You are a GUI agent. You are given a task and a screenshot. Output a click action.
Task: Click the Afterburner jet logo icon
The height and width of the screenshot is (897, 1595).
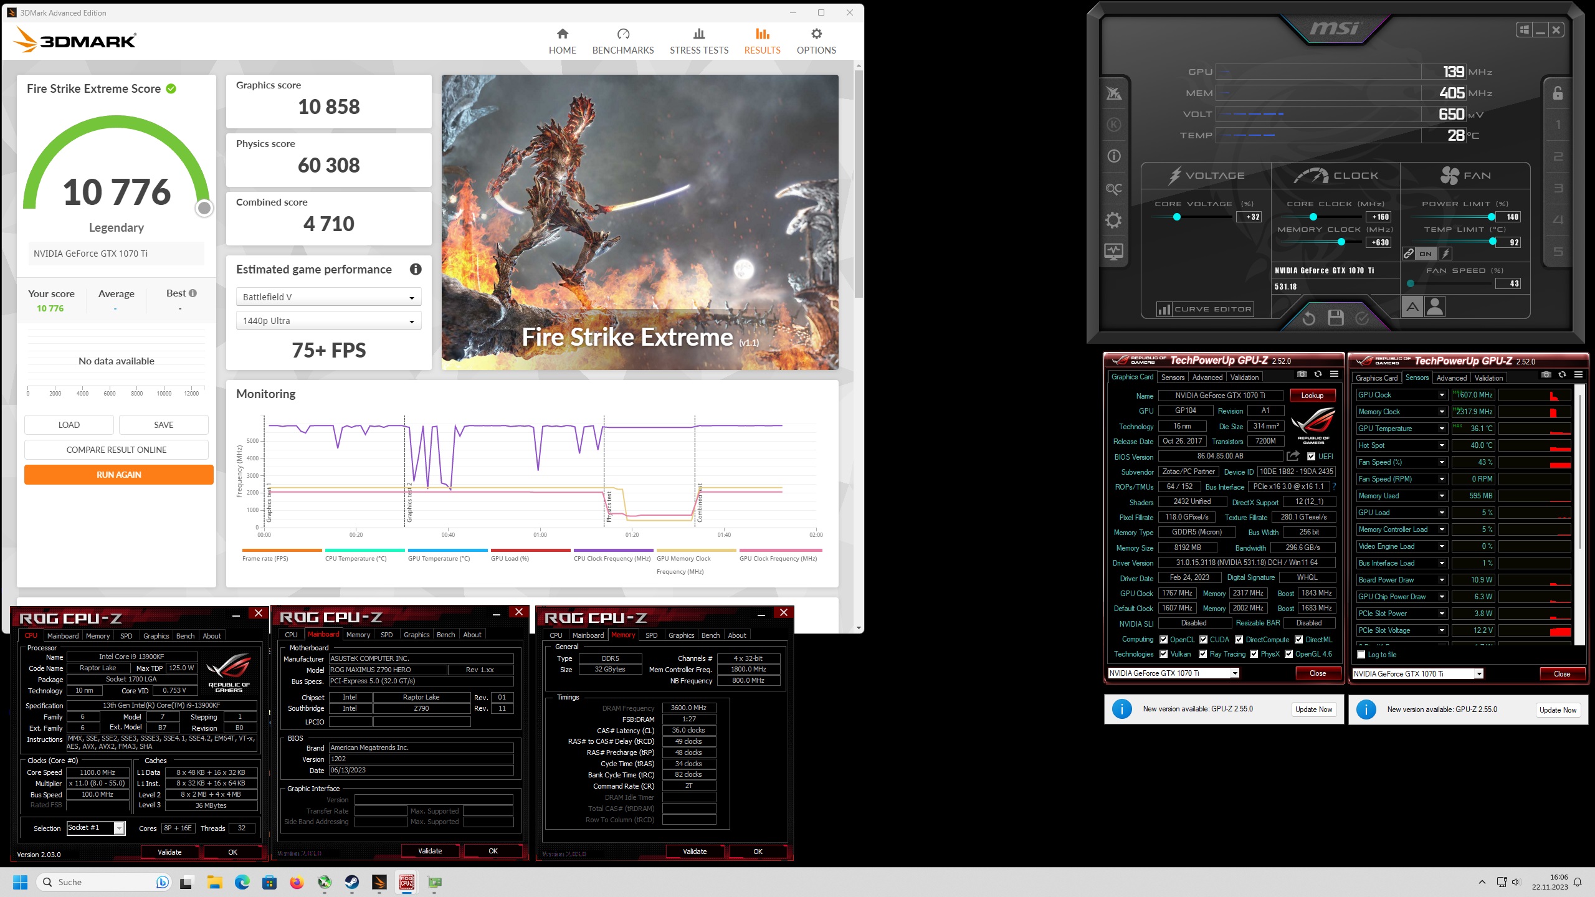point(1113,93)
